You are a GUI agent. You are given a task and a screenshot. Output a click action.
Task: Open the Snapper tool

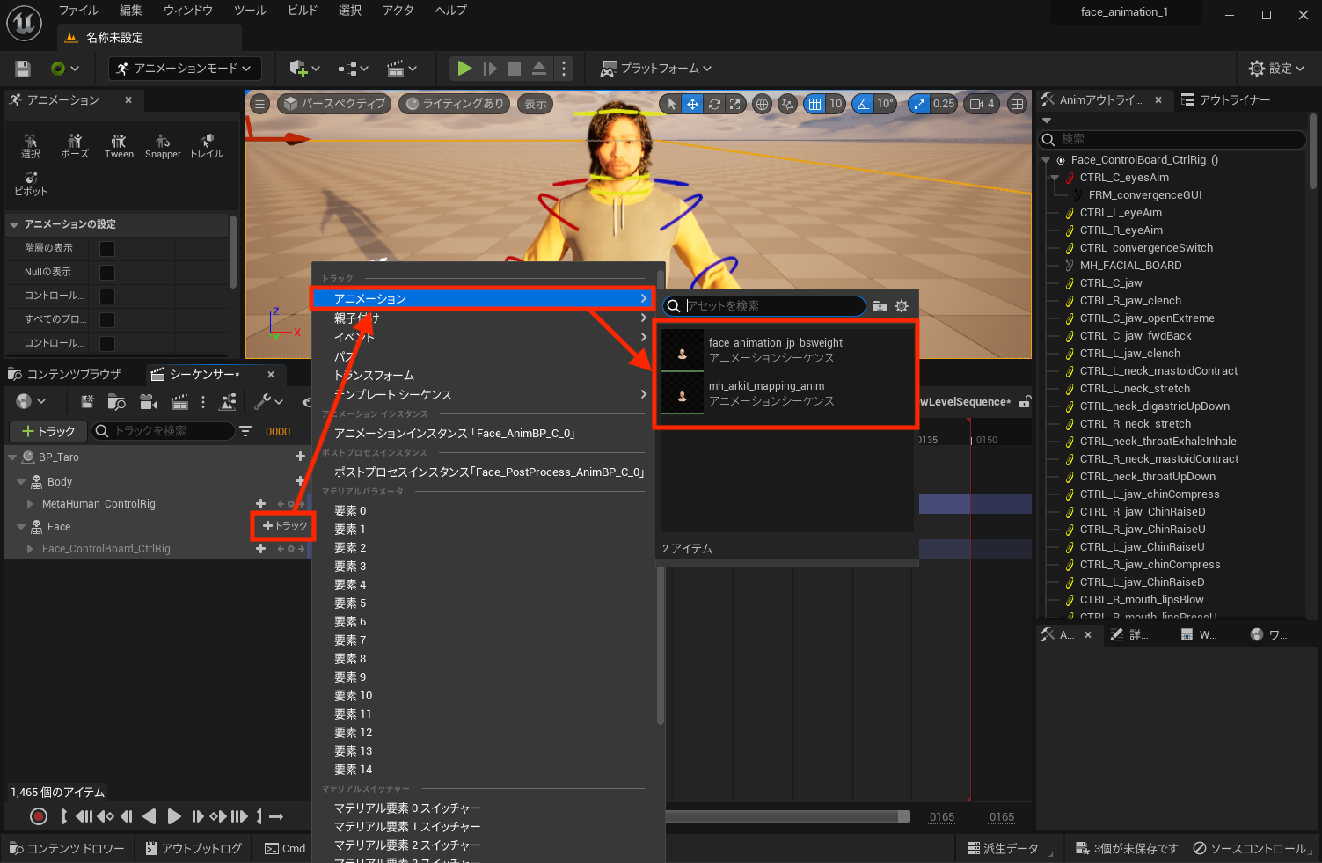(163, 146)
